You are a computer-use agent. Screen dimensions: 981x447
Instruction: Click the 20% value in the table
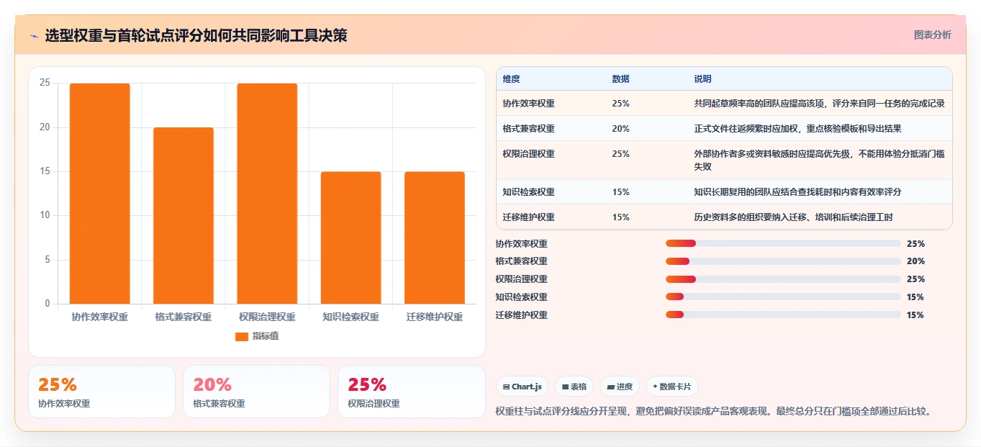(x=620, y=129)
